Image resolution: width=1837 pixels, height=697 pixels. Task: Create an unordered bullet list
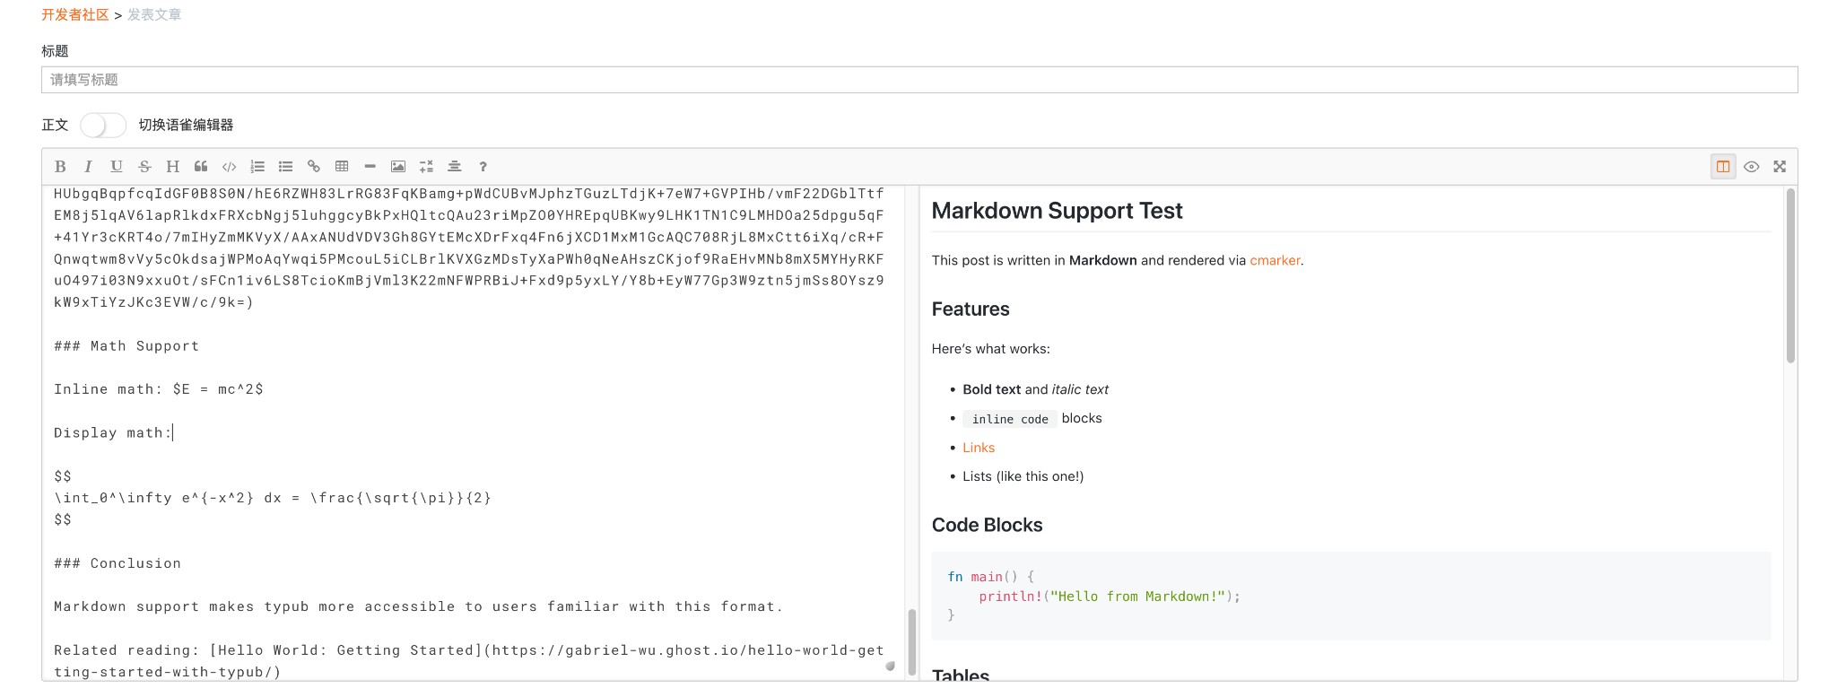point(286,167)
